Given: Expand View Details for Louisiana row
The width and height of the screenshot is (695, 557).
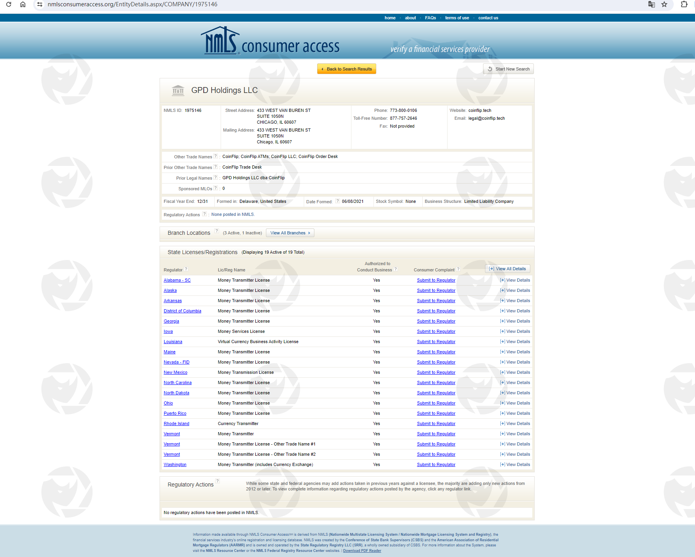Looking at the screenshot, I should click(x=515, y=342).
